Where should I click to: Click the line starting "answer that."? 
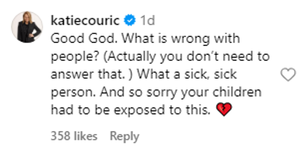[144, 74]
